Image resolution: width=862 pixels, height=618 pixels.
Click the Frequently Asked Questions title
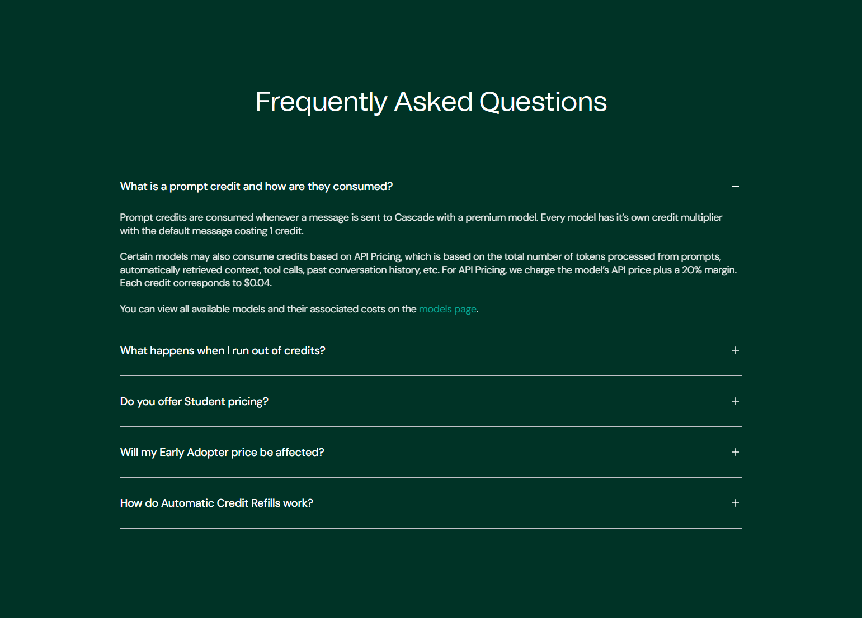431,102
